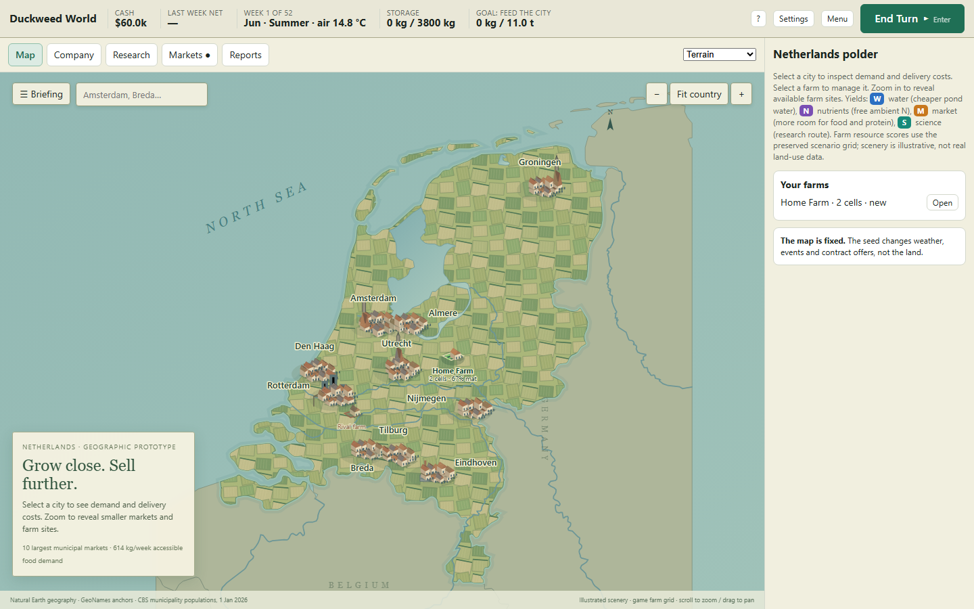This screenshot has width=974, height=609.
Task: Open the Settings button
Action: point(793,19)
